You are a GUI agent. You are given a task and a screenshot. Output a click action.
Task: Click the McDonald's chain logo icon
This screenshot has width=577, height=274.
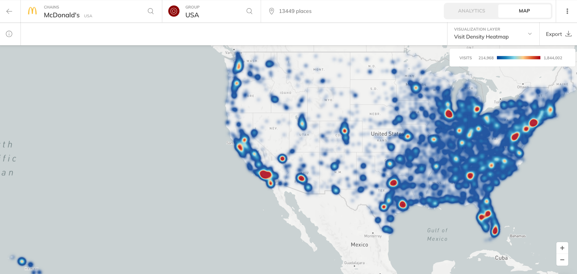click(32, 11)
